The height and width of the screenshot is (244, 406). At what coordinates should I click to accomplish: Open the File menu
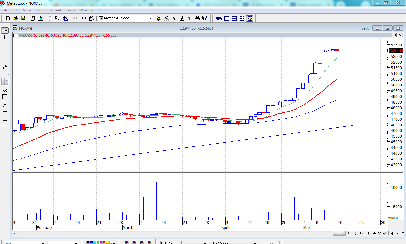(5, 10)
